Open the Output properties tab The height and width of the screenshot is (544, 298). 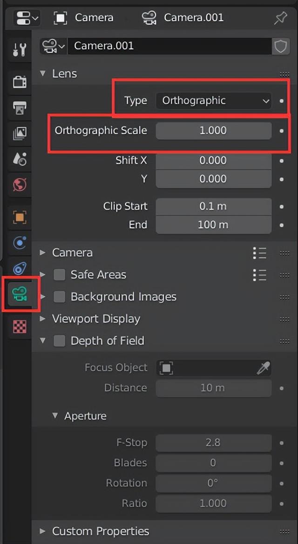[20, 108]
